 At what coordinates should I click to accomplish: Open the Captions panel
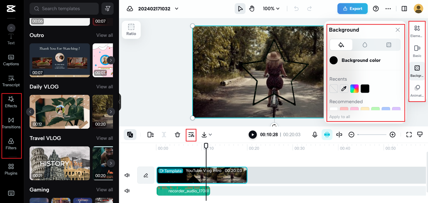pos(11,60)
